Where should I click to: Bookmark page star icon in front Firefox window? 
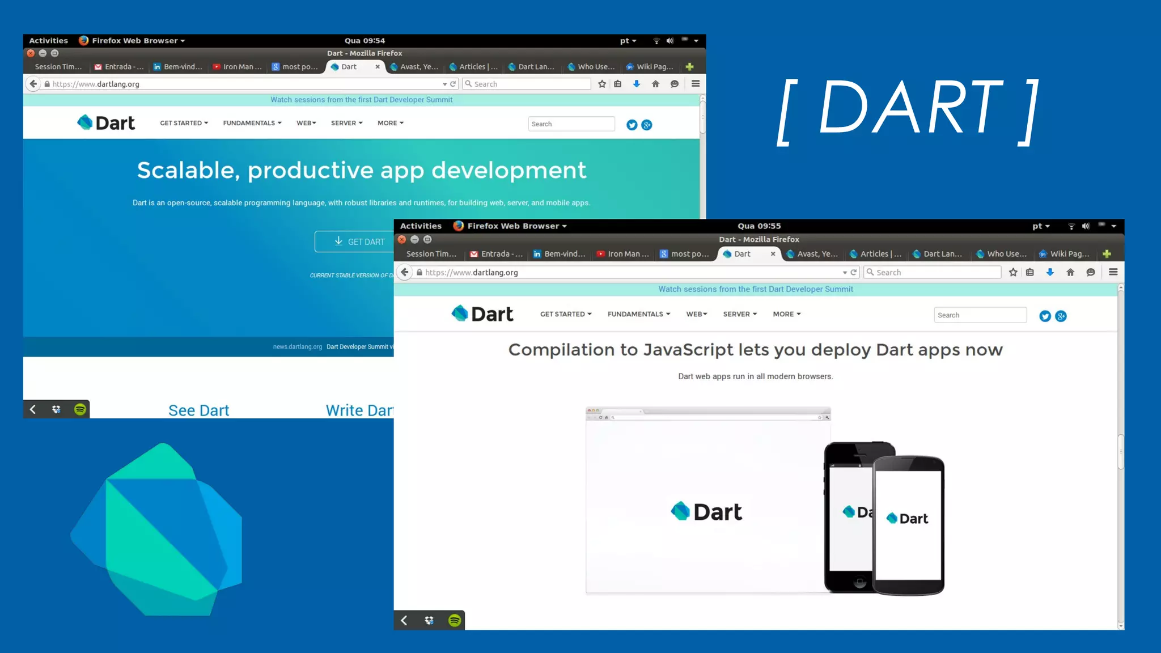coord(1013,272)
